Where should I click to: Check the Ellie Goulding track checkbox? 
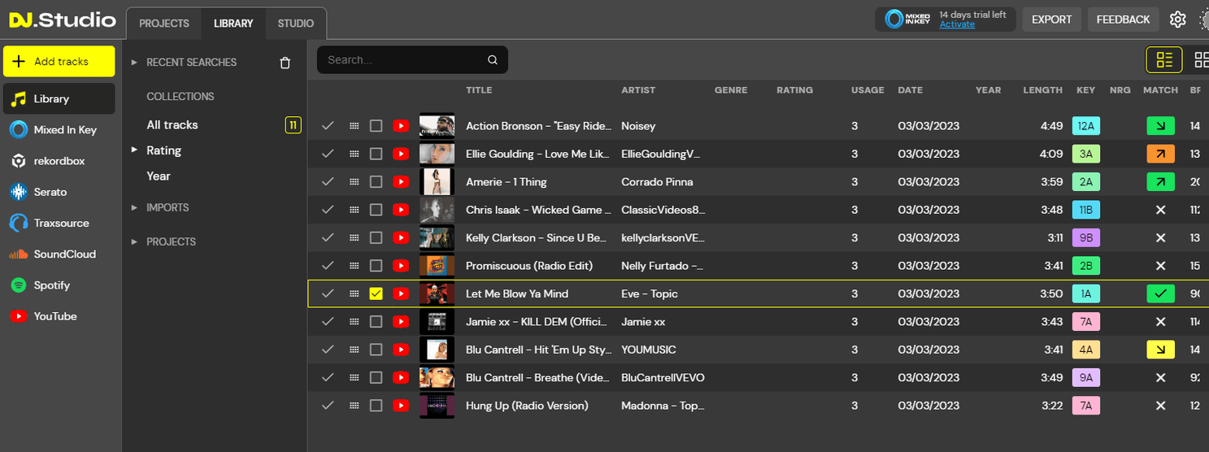coord(376,154)
